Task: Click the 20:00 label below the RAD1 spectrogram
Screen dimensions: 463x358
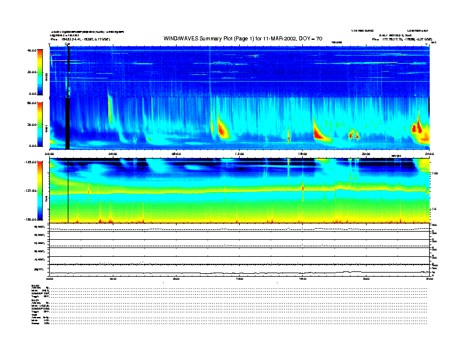Action: coord(366,154)
